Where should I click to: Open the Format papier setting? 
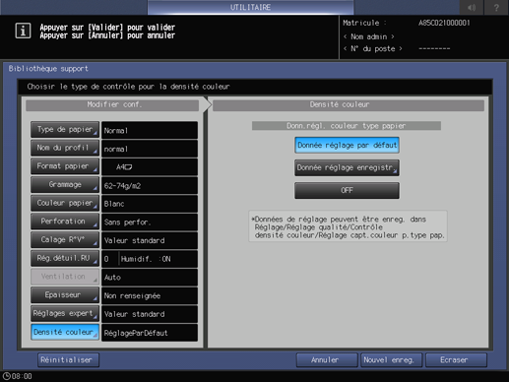click(65, 166)
